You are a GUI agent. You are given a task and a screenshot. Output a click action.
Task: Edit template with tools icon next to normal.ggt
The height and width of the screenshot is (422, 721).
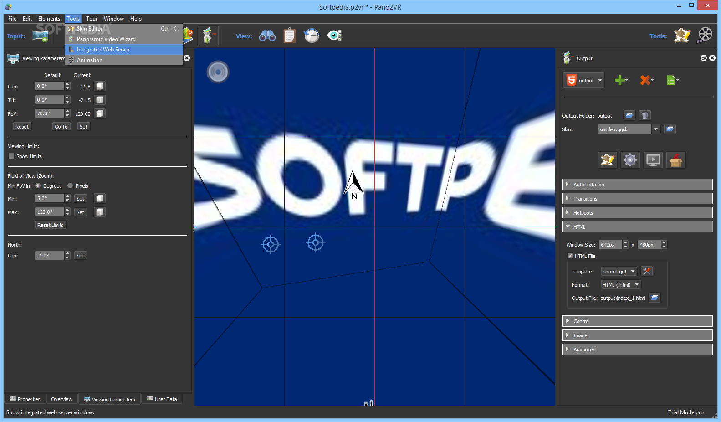tap(647, 271)
